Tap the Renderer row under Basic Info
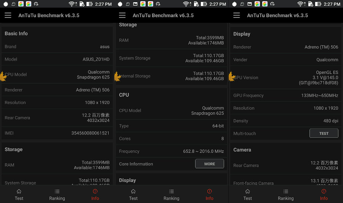The image size is (343, 203). click(x=57, y=90)
